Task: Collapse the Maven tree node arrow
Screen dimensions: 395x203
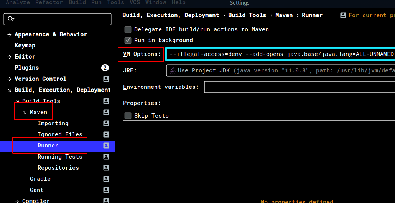Action: [25, 112]
